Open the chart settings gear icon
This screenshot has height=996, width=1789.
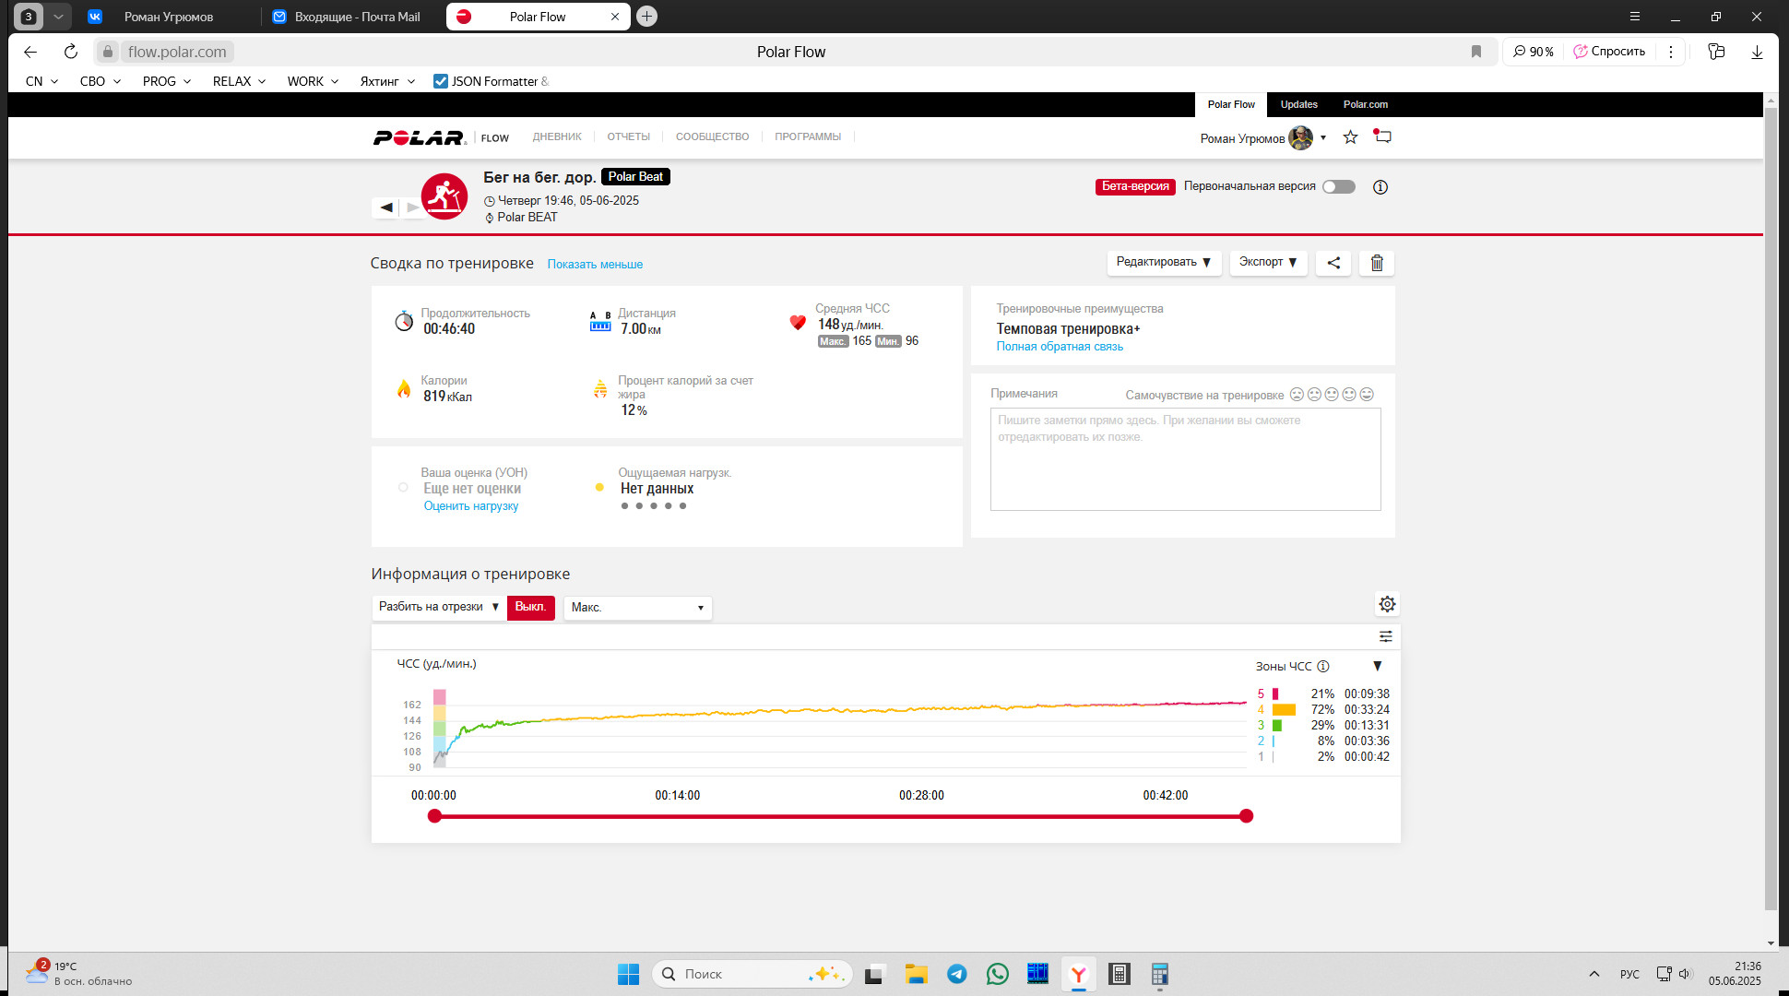[x=1387, y=604]
